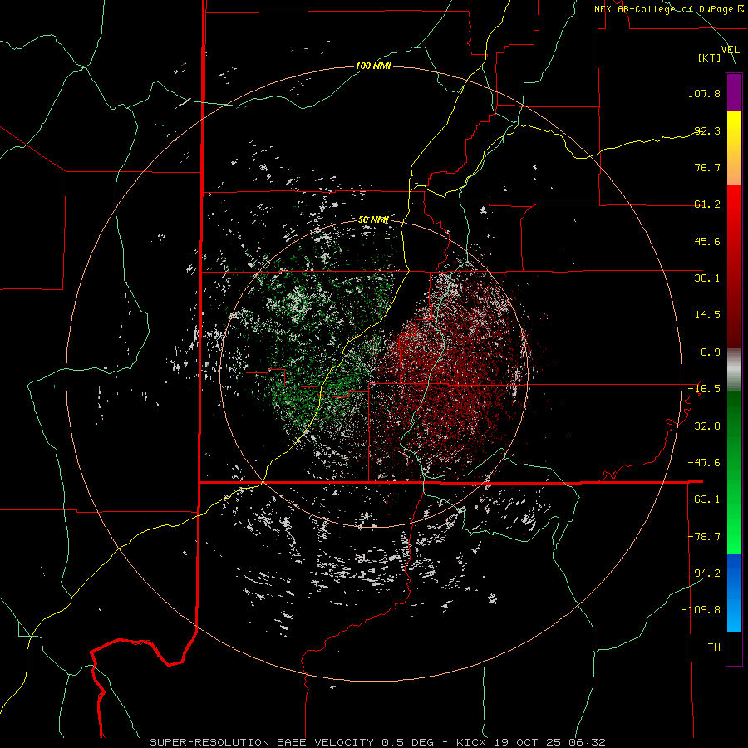
Task: Click the -109.8 legend value
Action: point(701,610)
